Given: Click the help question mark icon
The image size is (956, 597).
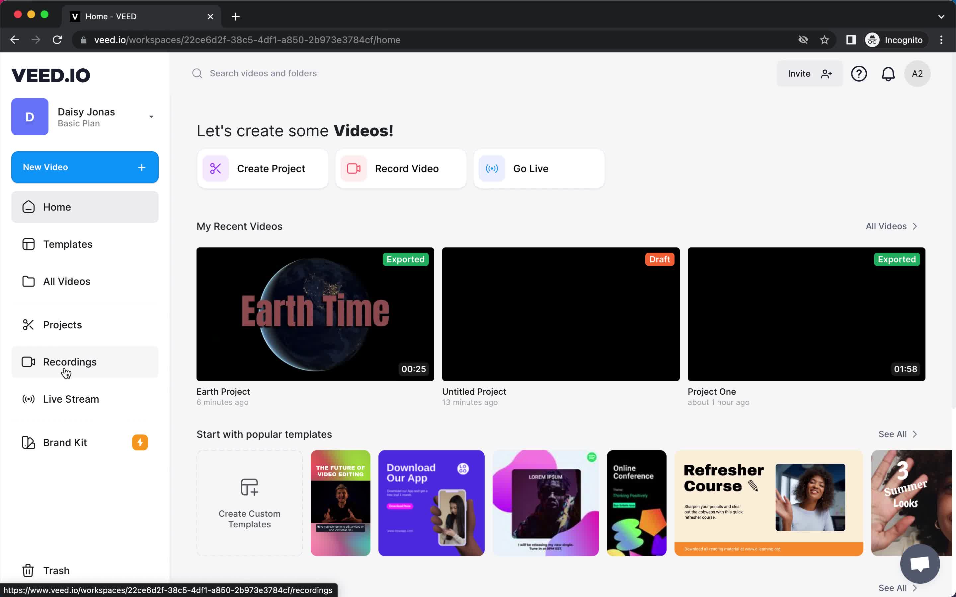Looking at the screenshot, I should click(860, 74).
